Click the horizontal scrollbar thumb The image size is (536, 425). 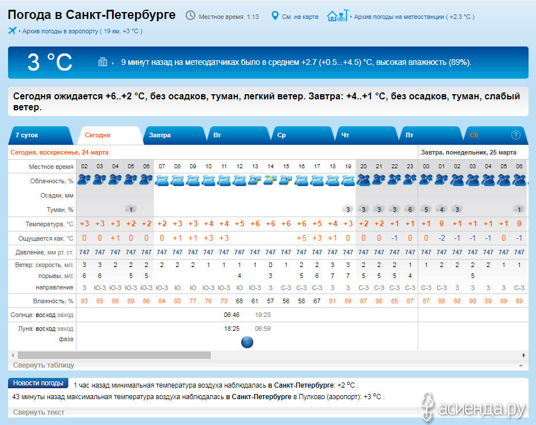click(x=114, y=356)
